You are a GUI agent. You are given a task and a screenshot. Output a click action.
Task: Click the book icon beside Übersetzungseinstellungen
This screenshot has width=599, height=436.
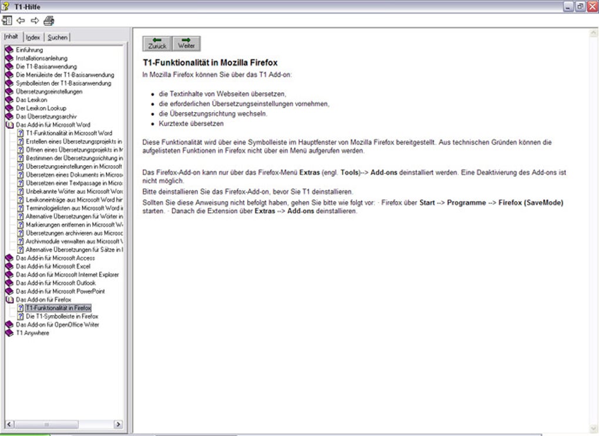click(9, 91)
